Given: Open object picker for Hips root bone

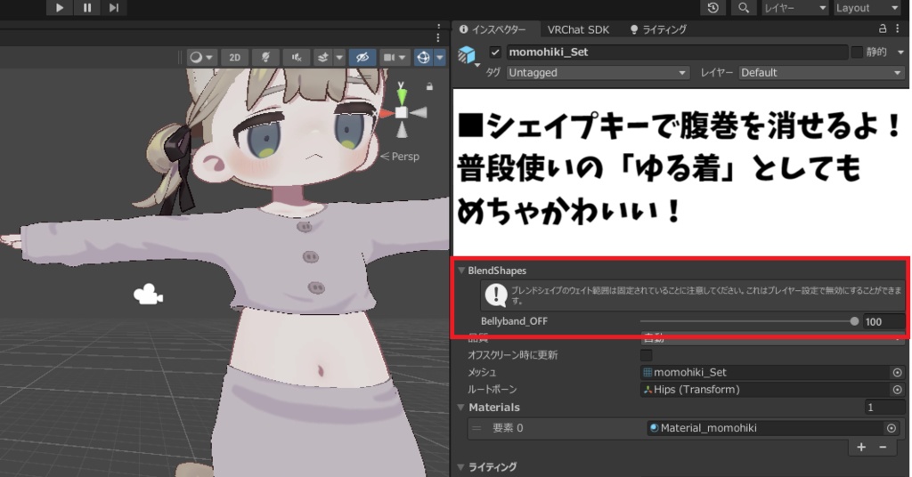Looking at the screenshot, I should point(897,389).
